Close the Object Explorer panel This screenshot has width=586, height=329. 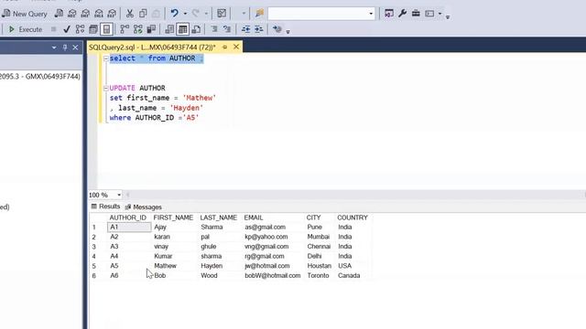click(x=75, y=48)
